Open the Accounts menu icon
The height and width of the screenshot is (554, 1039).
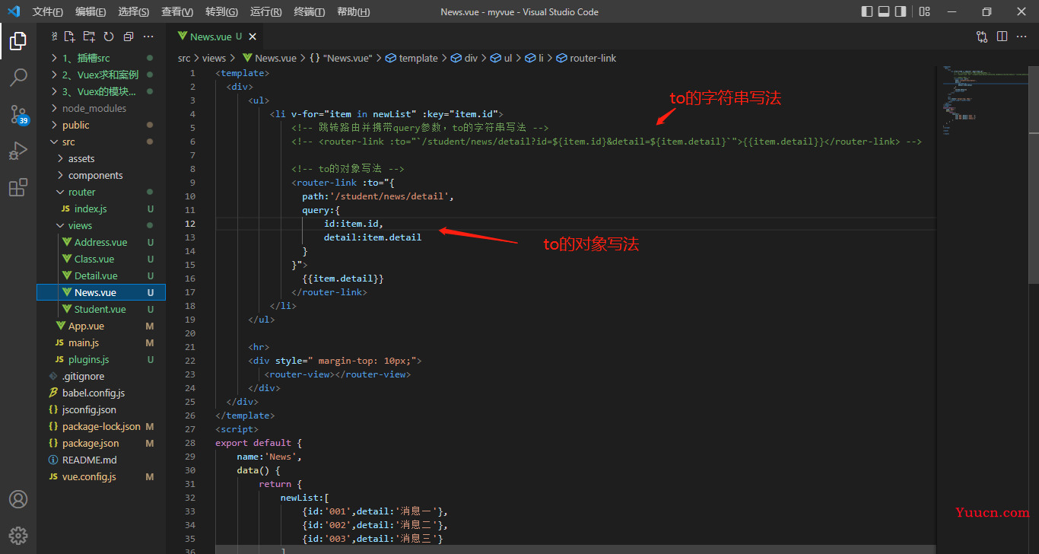(x=18, y=499)
